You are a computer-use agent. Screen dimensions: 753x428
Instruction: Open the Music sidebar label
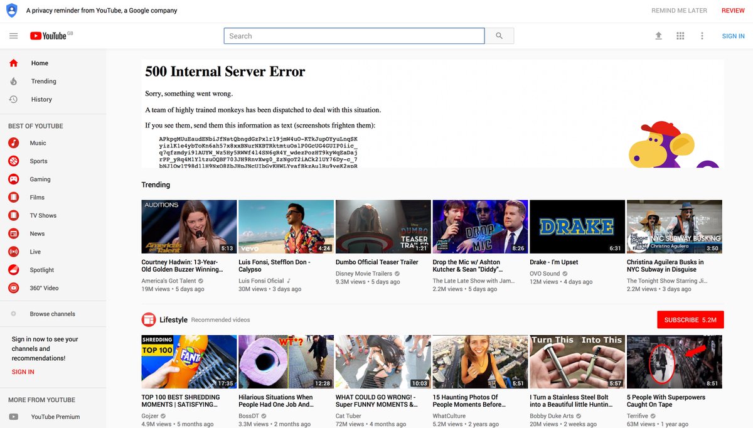point(38,143)
